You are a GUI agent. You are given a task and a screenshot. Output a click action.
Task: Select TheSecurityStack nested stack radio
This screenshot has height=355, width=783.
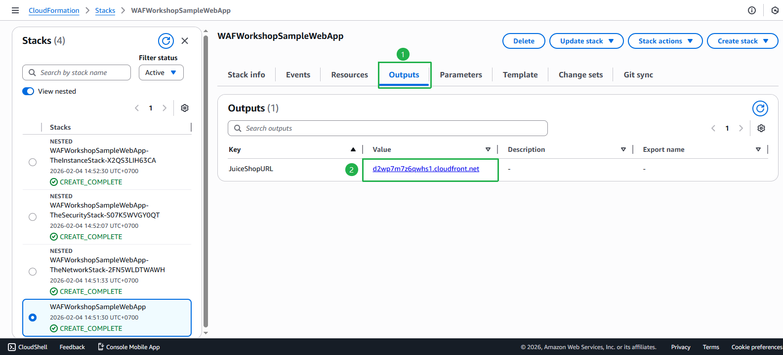pyautogui.click(x=33, y=217)
